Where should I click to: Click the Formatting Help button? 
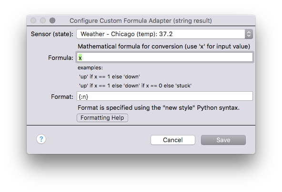[102, 118]
